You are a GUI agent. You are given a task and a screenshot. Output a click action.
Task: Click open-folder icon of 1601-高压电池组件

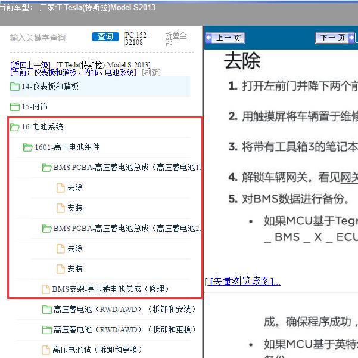point(27,147)
